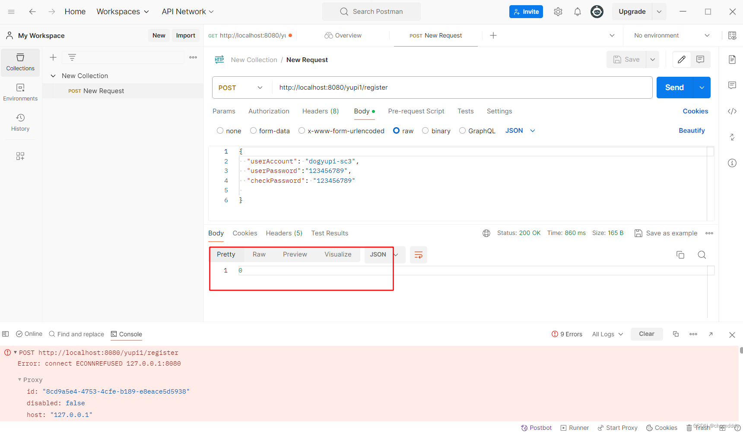Show request info in right sidebar
The image size is (743, 432).
[x=732, y=163]
